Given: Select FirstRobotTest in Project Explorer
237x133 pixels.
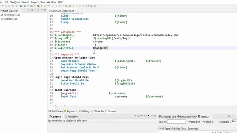Looking at the screenshot, I should coord(11,15).
